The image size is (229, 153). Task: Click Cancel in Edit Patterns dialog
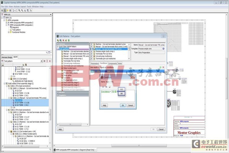pyautogui.click(x=161, y=129)
